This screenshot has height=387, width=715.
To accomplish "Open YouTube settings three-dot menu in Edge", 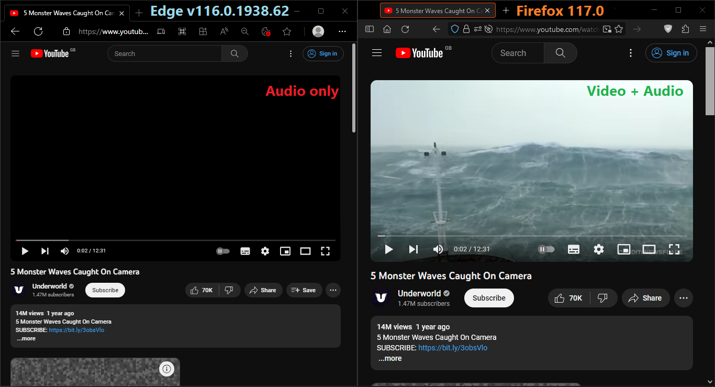I will 291,53.
